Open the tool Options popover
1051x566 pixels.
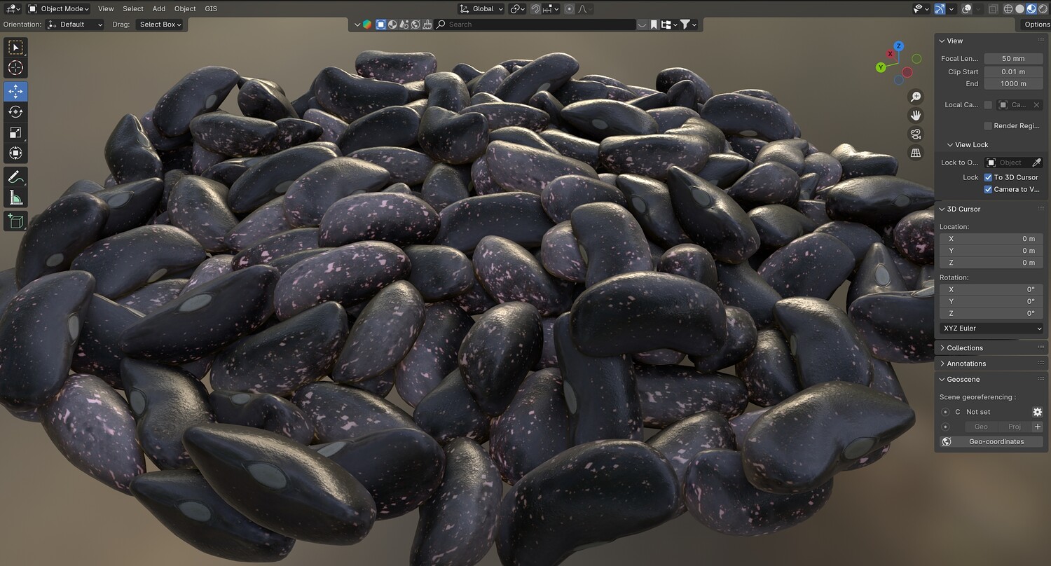[x=1037, y=25]
